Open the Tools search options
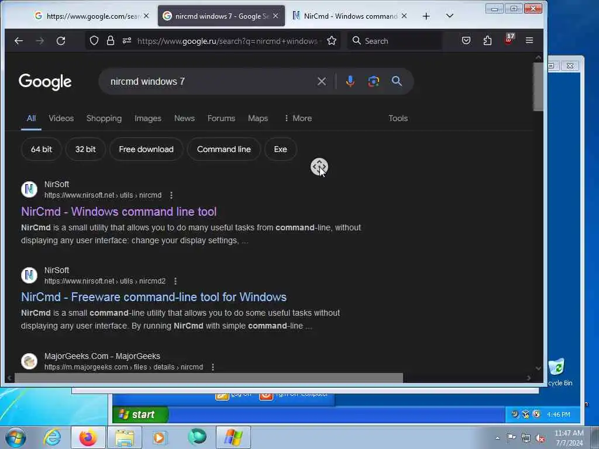The image size is (599, 449). [x=398, y=118]
